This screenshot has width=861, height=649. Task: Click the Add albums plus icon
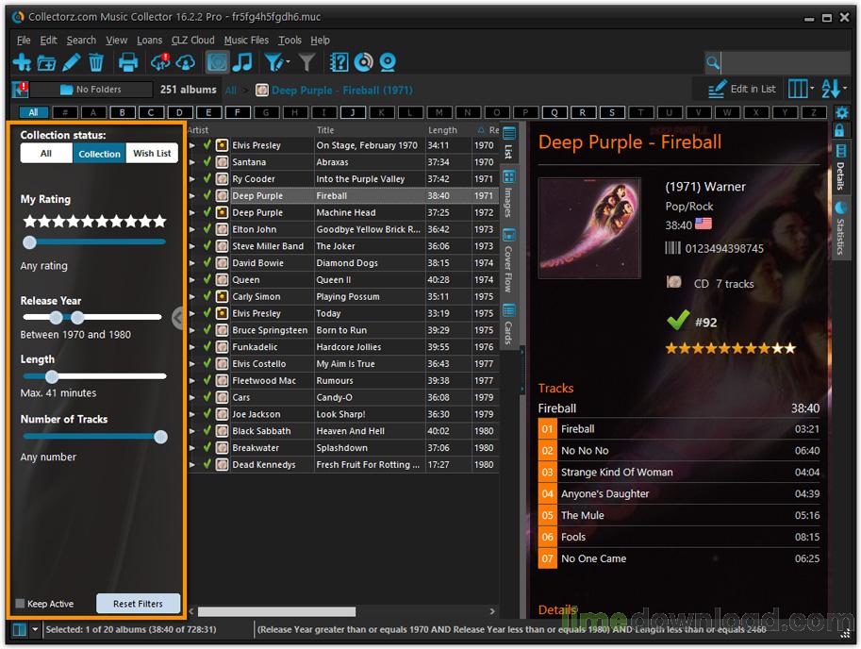22,63
